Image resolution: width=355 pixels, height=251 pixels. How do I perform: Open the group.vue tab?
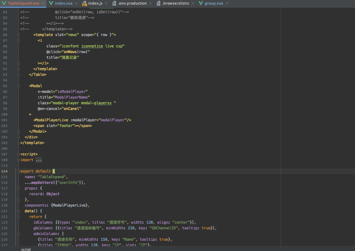(214, 3)
